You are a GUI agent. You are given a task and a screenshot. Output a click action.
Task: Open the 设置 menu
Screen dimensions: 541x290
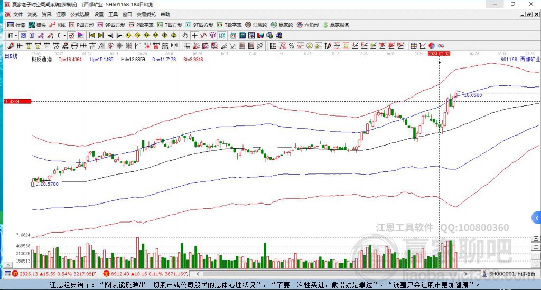[x=99, y=14]
